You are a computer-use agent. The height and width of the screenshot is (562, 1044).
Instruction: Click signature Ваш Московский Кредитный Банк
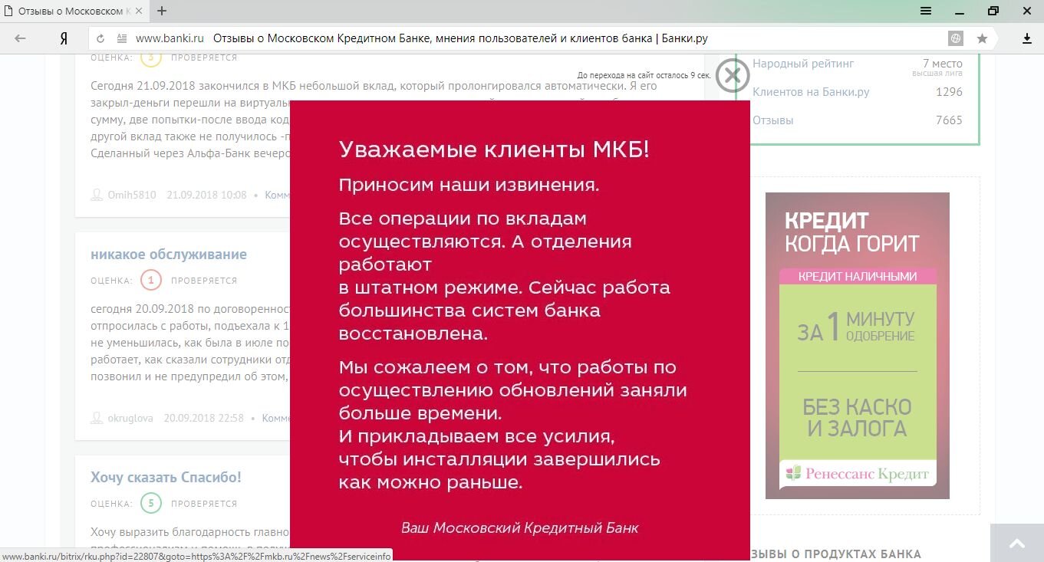click(x=519, y=528)
